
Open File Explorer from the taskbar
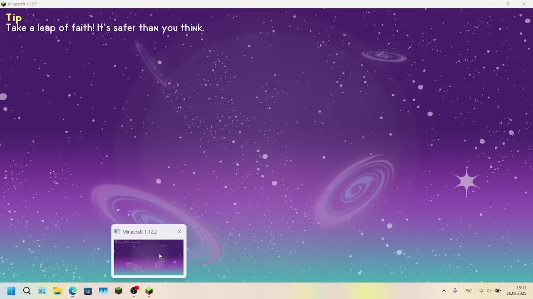click(x=57, y=291)
